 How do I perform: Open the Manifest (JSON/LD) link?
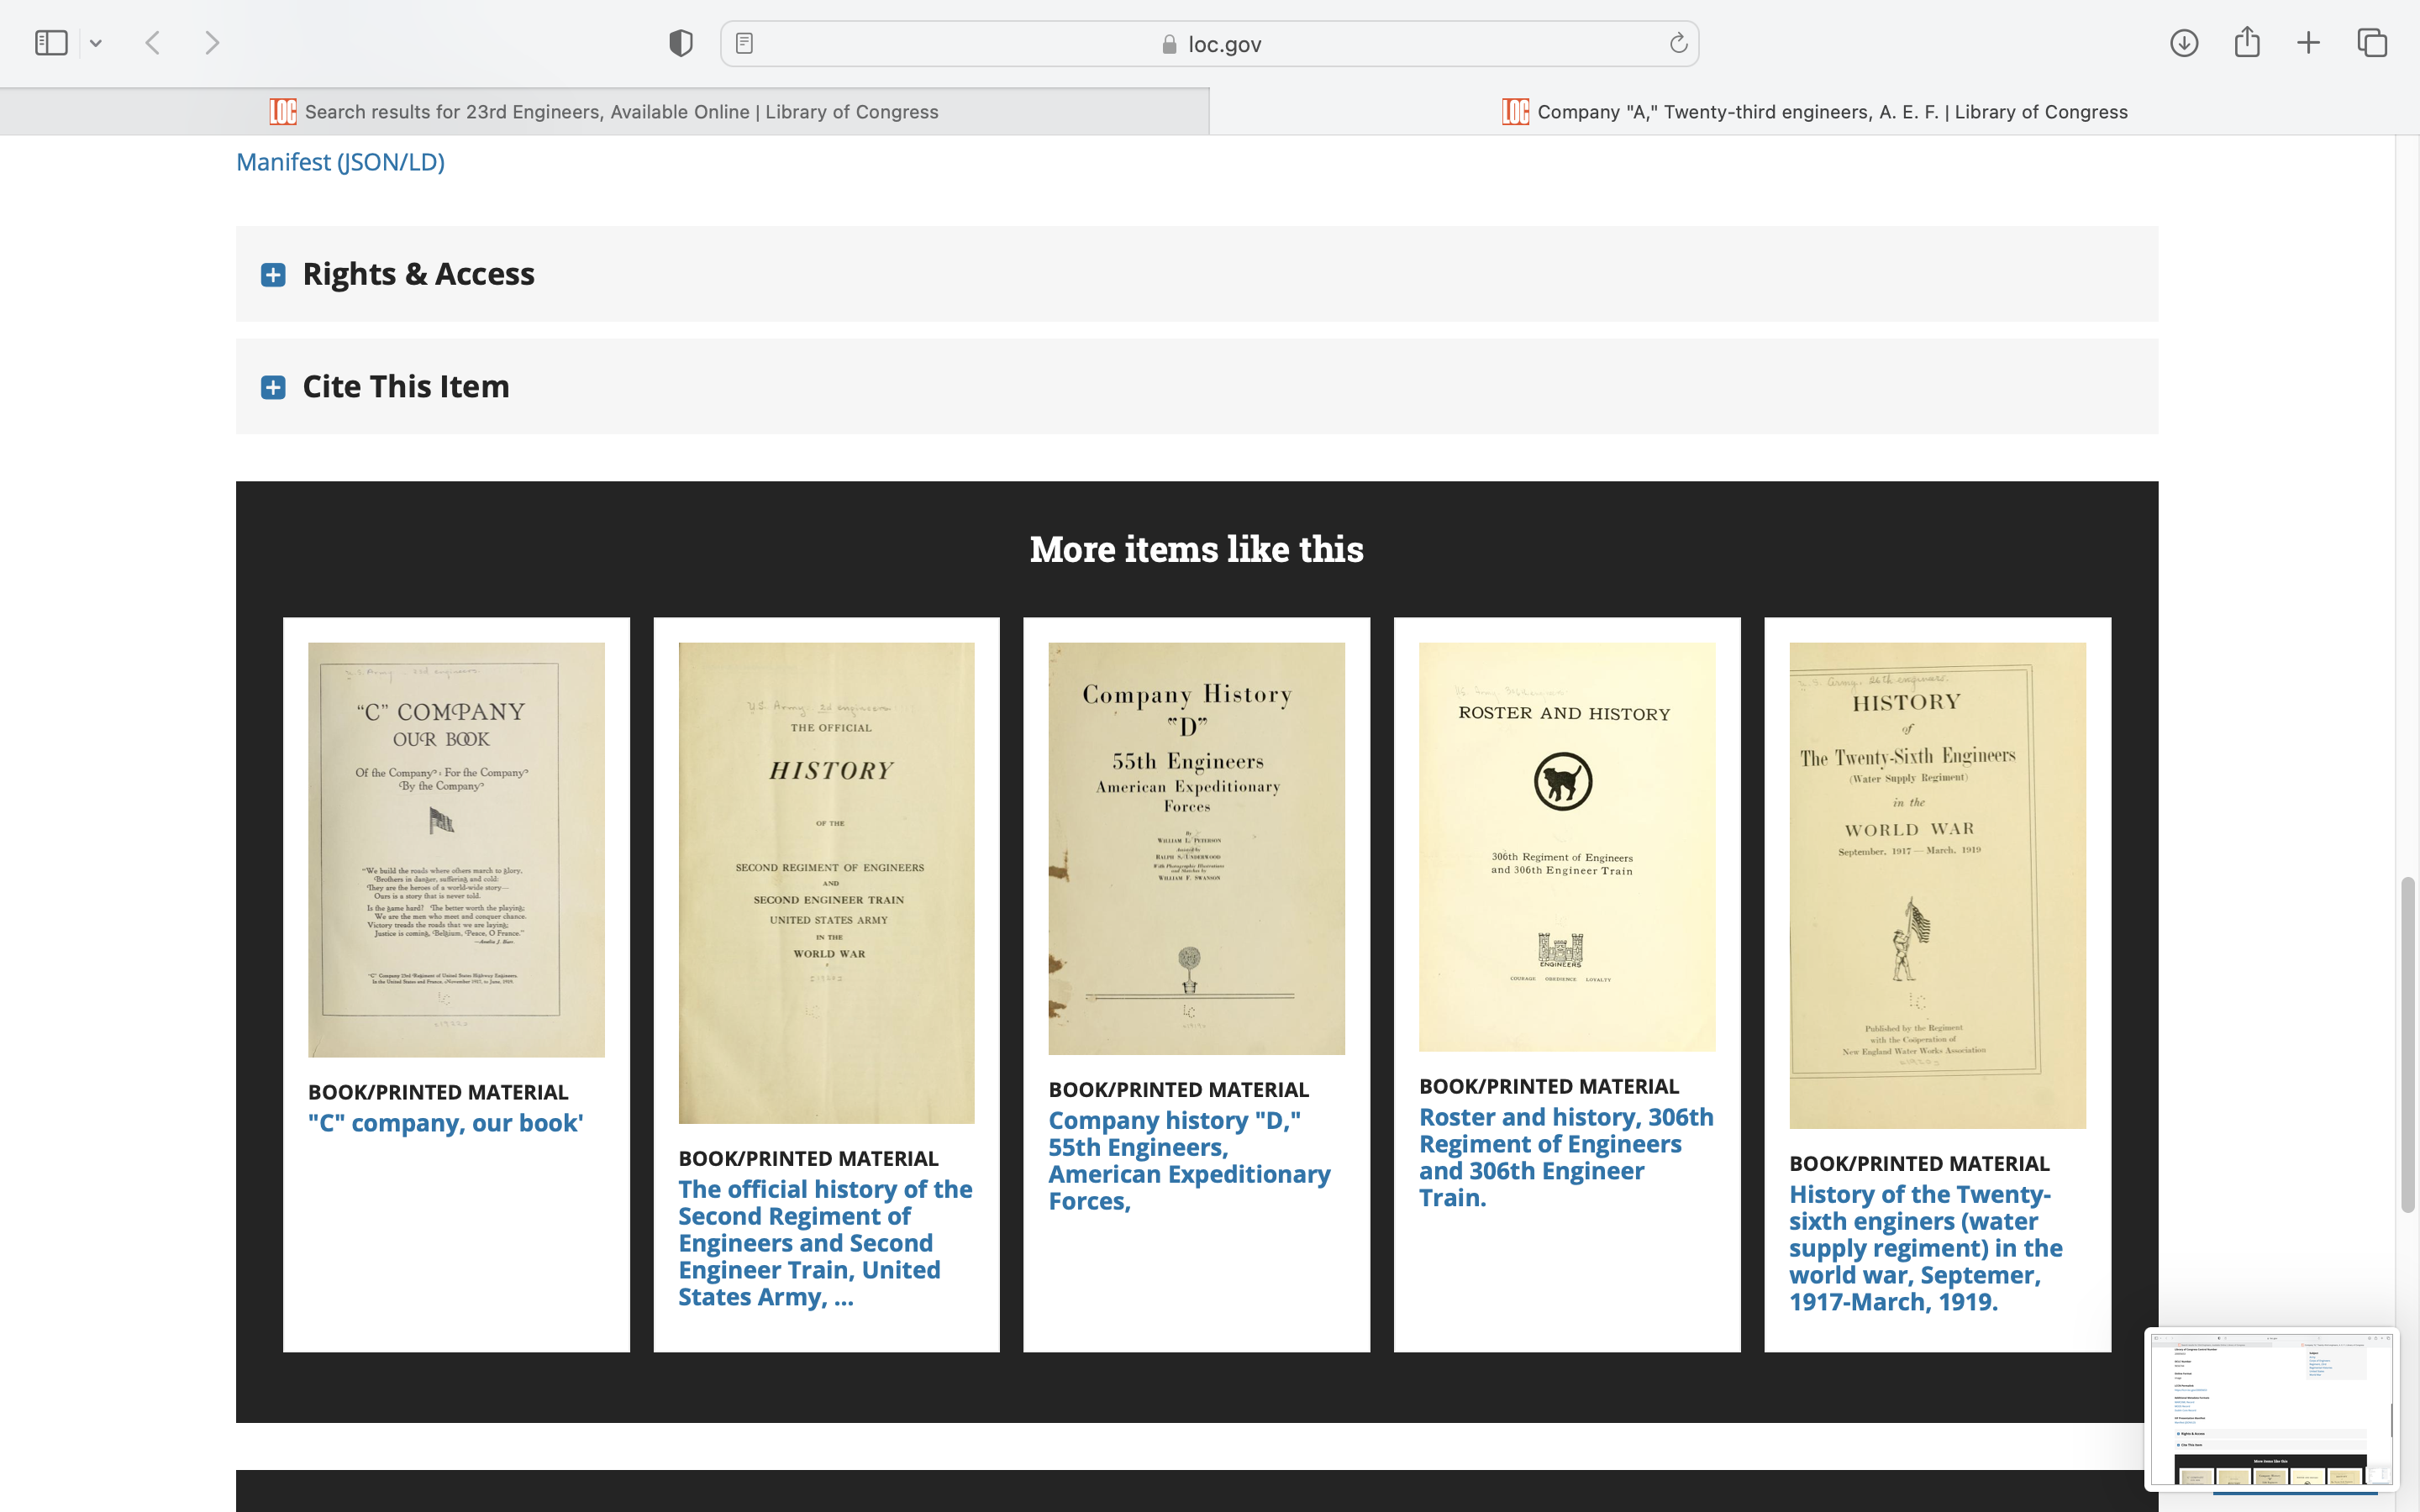[340, 162]
